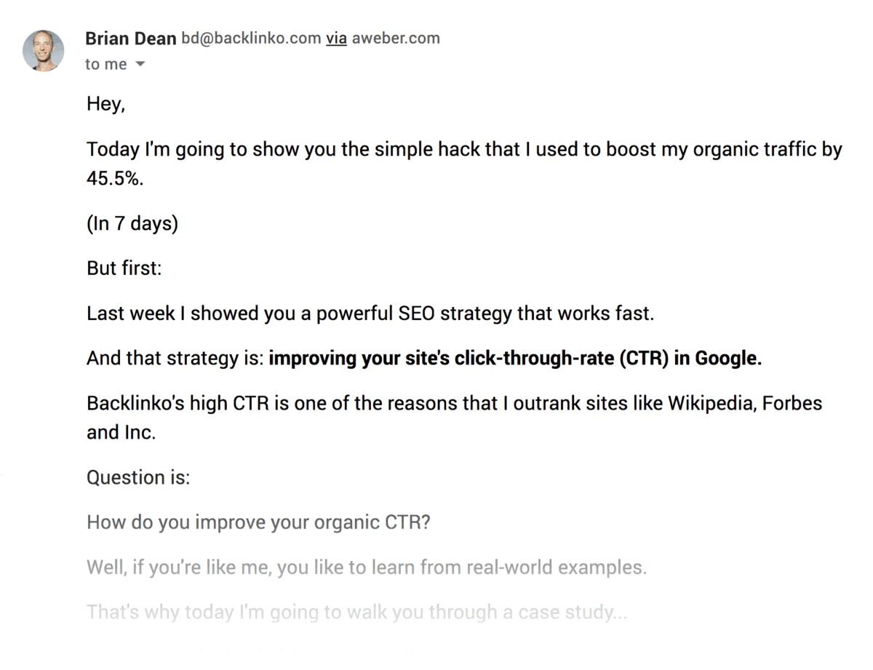Viewport: 873px width, 670px height.
Task: Click the "Last week I showed you" sentence
Action: pyautogui.click(x=370, y=314)
